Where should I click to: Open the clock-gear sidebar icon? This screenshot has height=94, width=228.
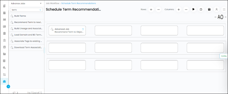4,68
